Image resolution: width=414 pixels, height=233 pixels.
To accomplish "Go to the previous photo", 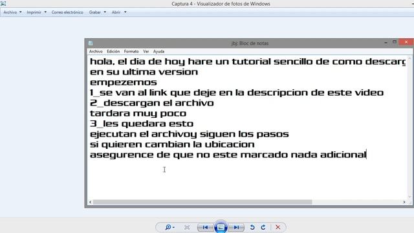I will [206, 227].
